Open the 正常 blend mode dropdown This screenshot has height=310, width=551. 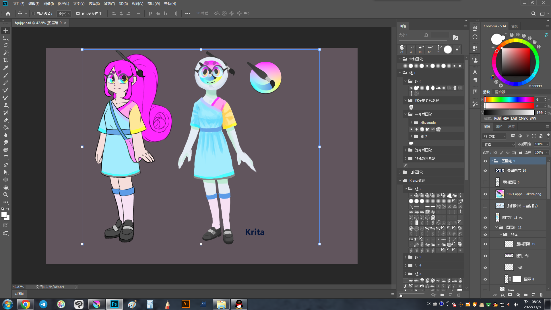pos(499,144)
